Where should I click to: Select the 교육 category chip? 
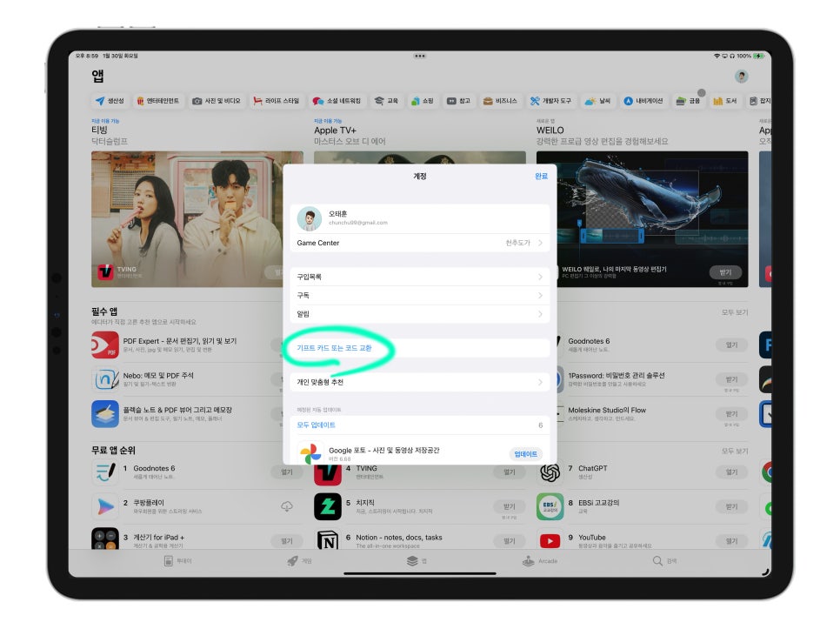point(386,101)
